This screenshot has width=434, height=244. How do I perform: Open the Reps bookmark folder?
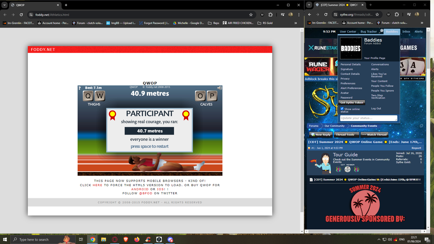click(213, 23)
